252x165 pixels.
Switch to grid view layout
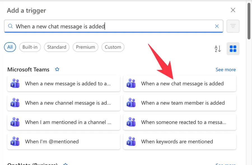tap(233, 49)
